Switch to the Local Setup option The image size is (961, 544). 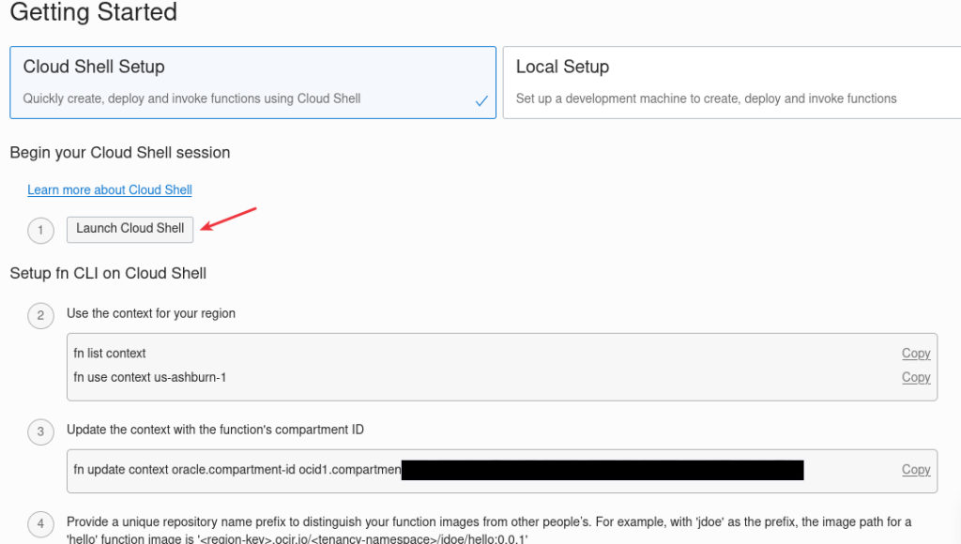731,83
